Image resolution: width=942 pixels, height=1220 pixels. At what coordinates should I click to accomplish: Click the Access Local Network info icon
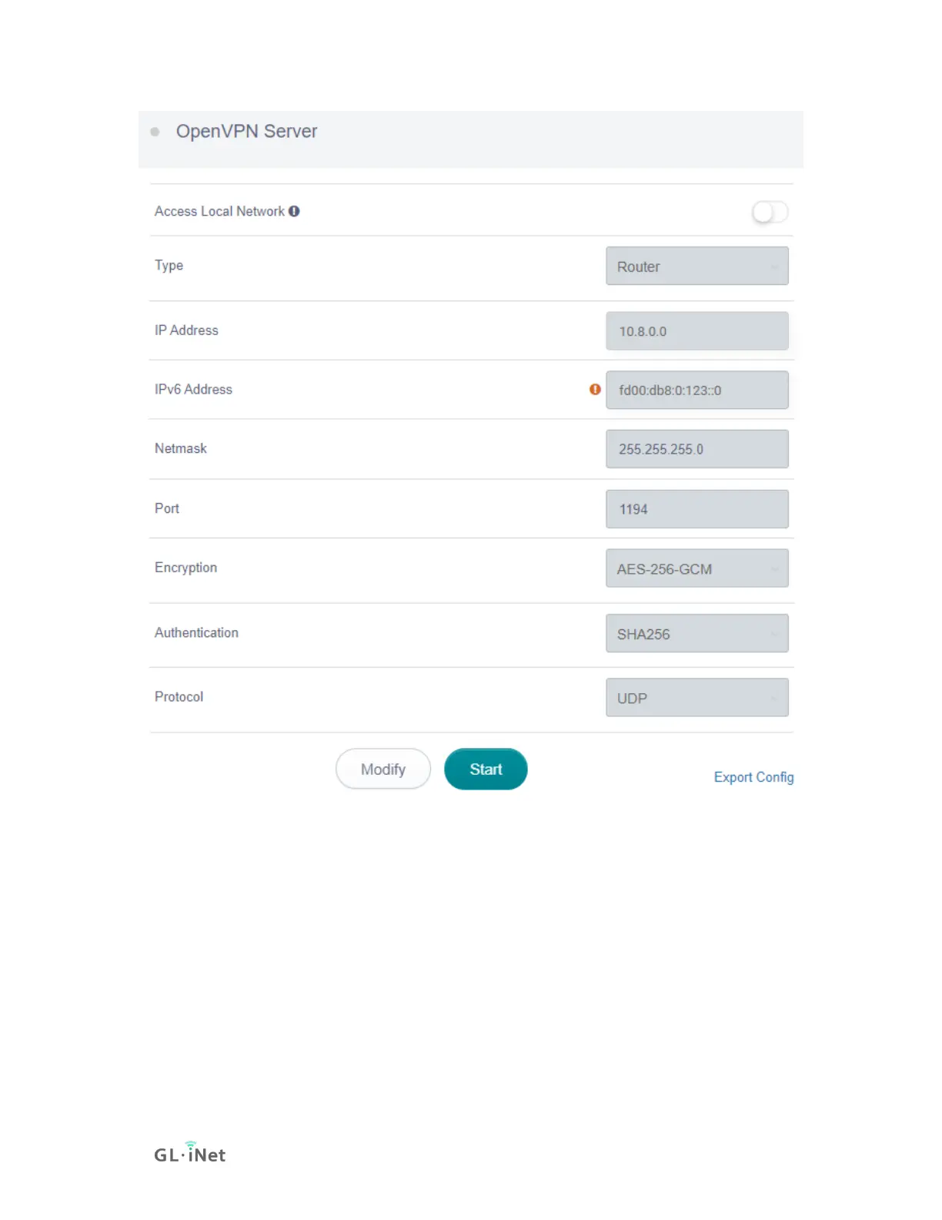pos(294,211)
